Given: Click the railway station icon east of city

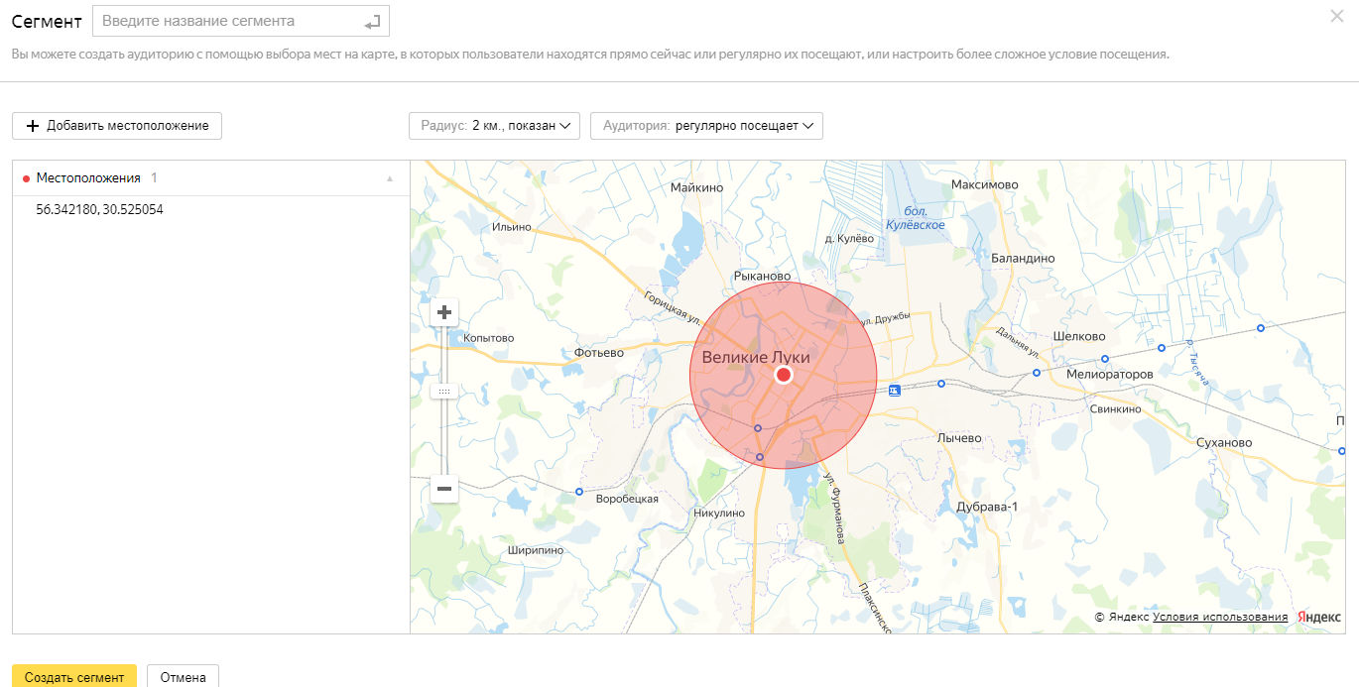Looking at the screenshot, I should 895,391.
